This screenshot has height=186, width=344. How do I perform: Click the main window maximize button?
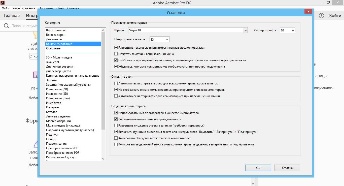[328, 2]
